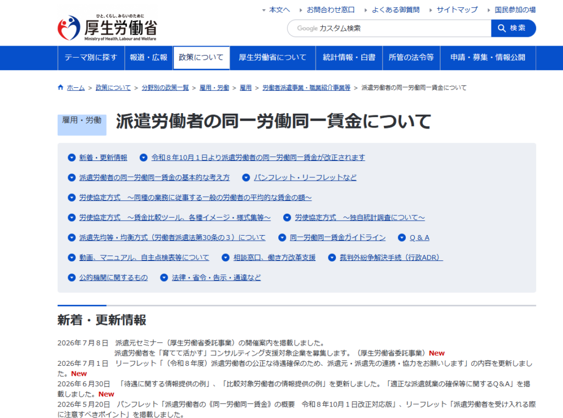
Task: Open パンフレット・リーフレットなど link
Action: tap(305, 177)
